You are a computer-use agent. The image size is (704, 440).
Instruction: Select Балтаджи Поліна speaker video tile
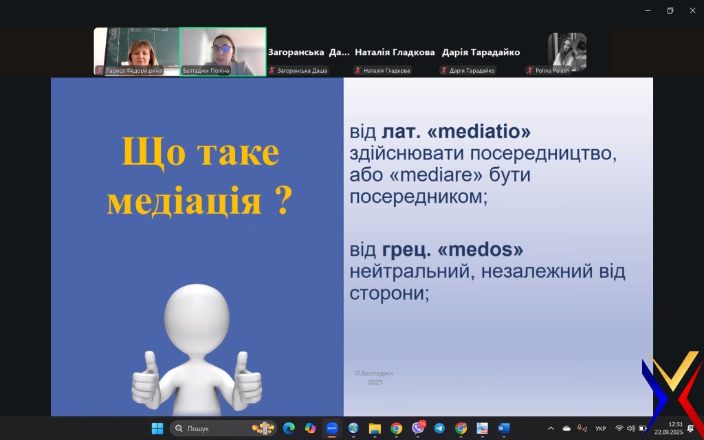tap(223, 52)
